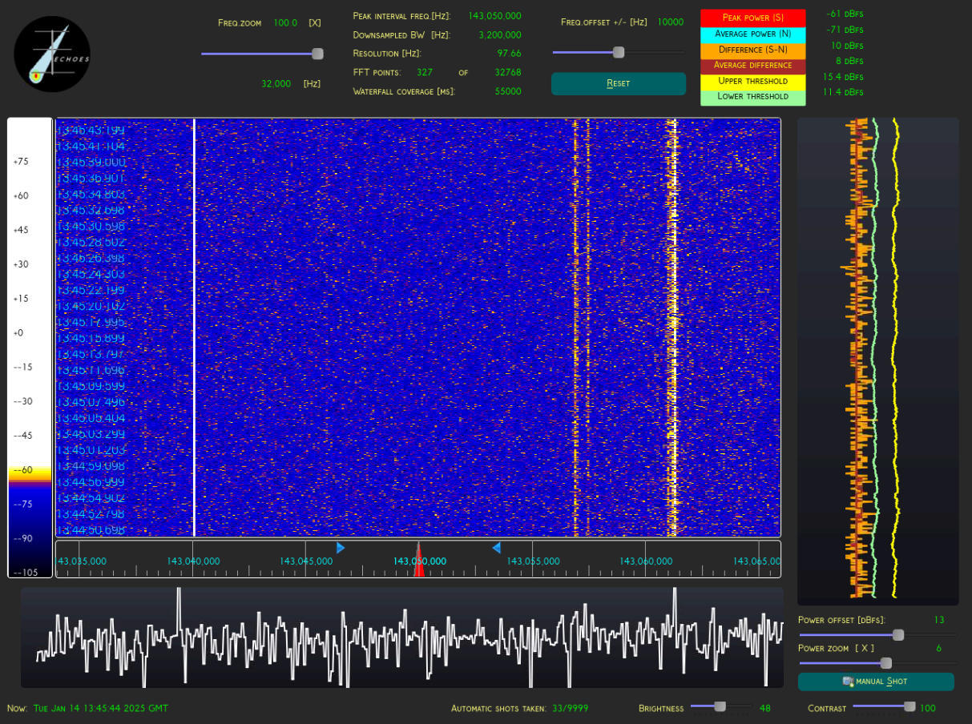Click the camera icon on Manual Shot button
The width and height of the screenshot is (972, 724).
846,682
